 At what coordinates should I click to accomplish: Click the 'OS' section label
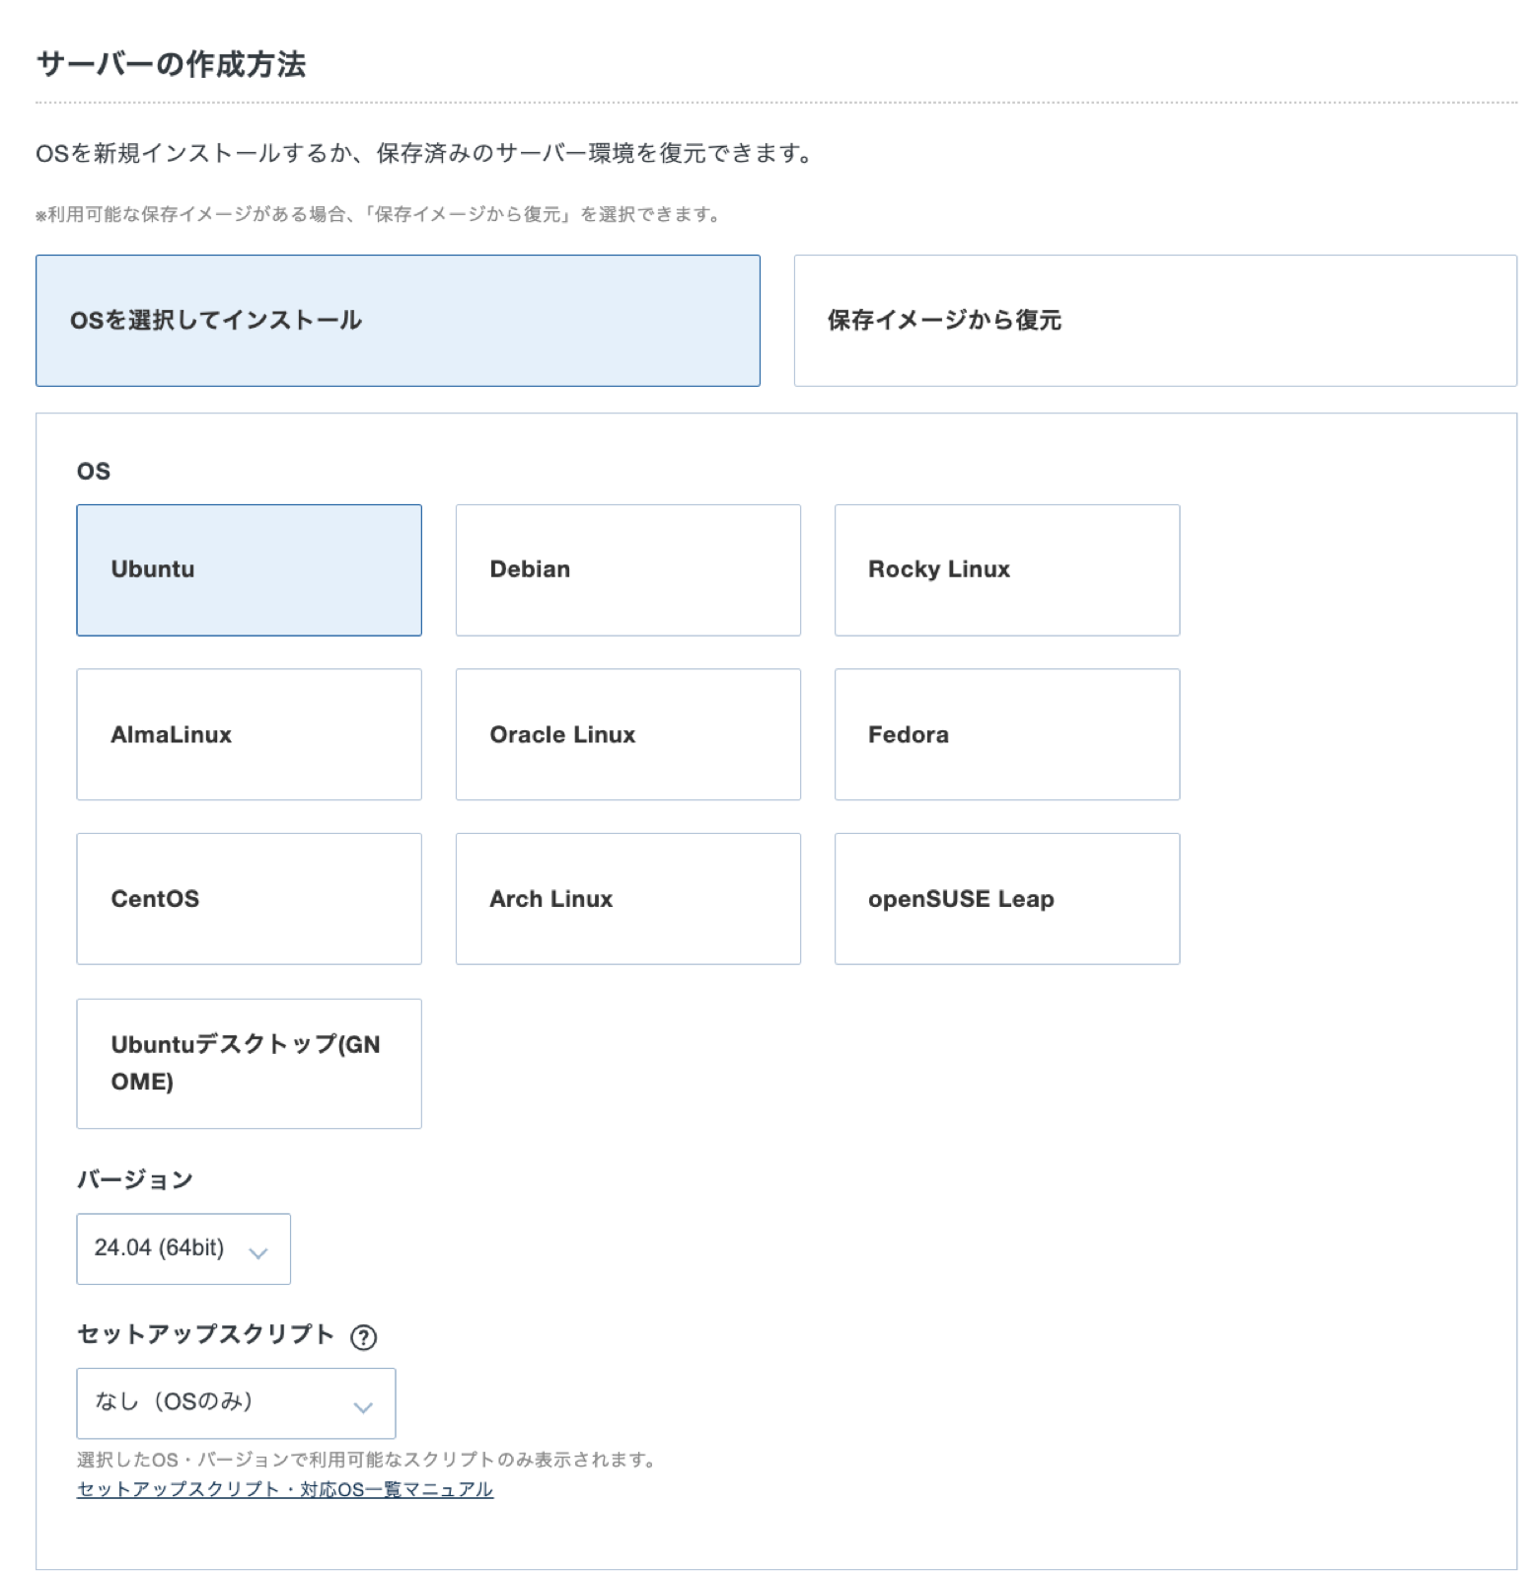(94, 471)
